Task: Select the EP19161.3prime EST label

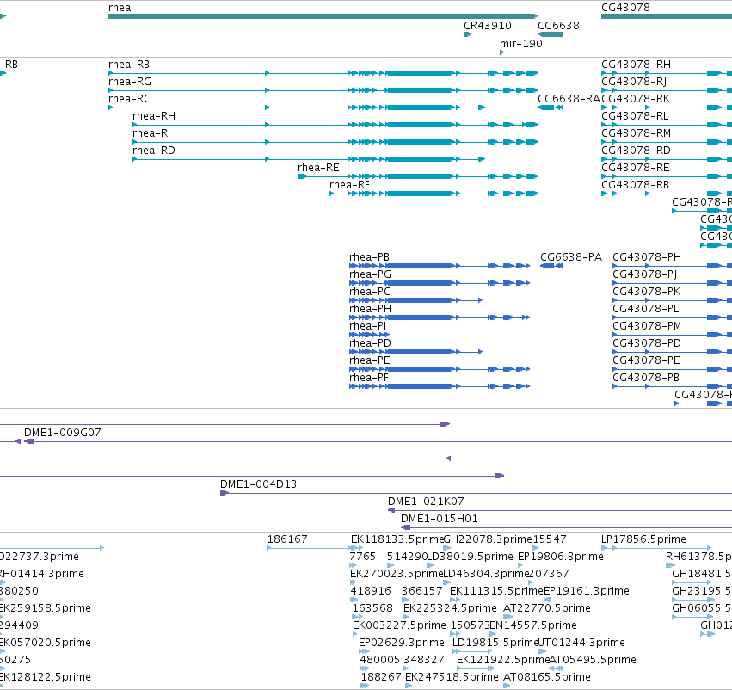Action: (x=587, y=592)
